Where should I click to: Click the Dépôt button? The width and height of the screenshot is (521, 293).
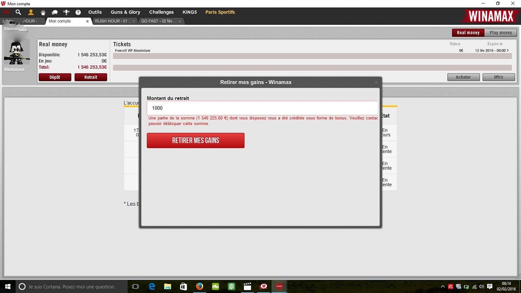click(x=55, y=77)
